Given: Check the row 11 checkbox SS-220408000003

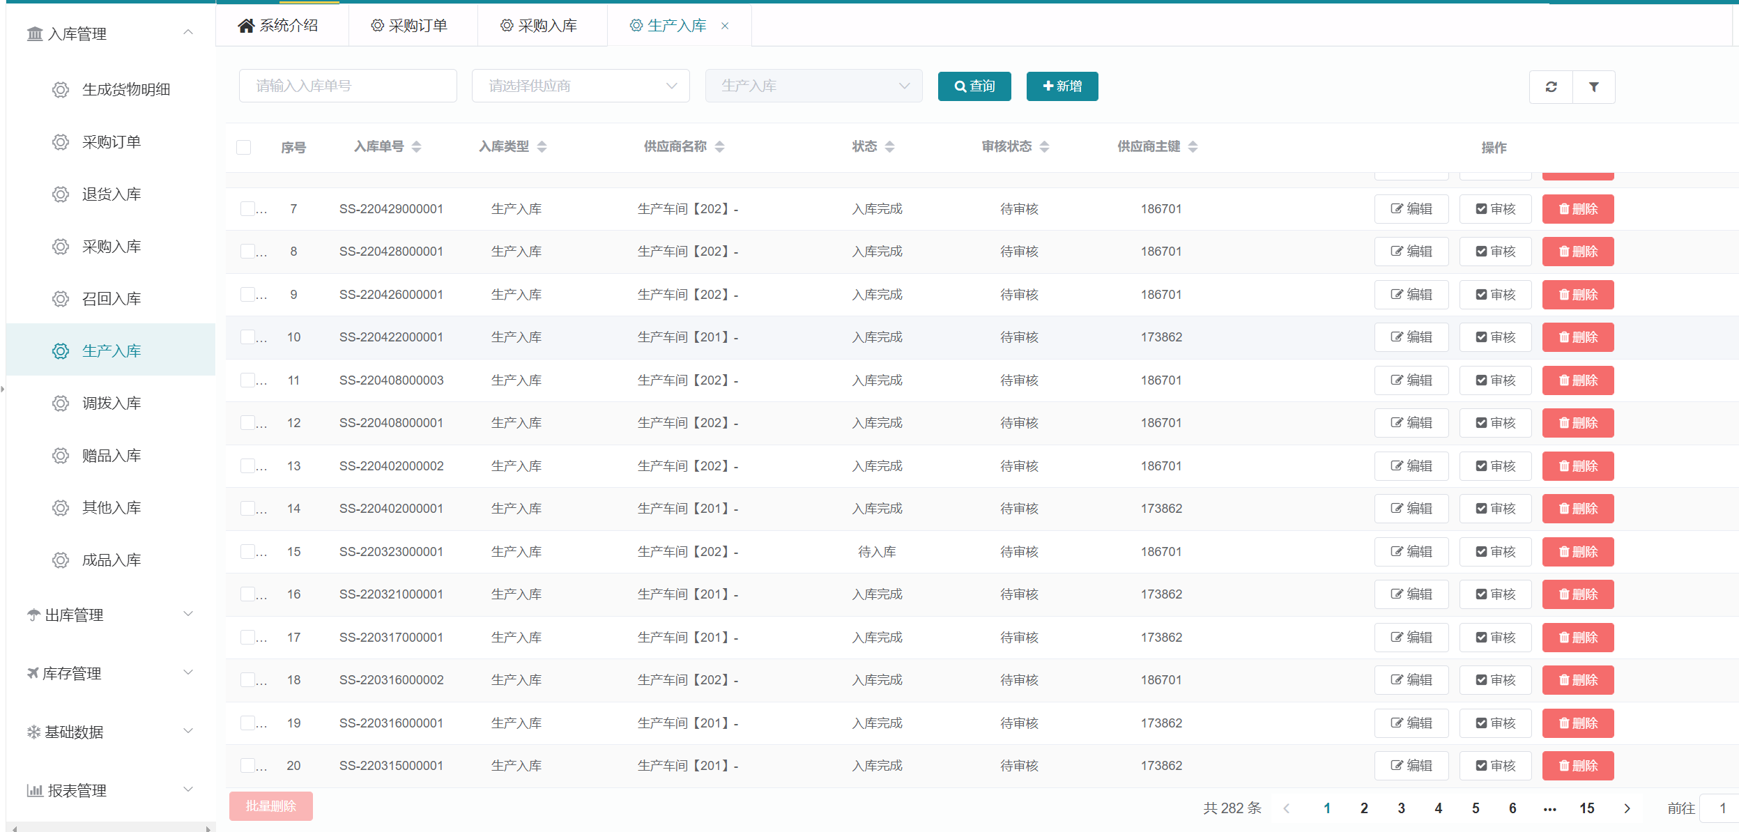Looking at the screenshot, I should click(247, 380).
